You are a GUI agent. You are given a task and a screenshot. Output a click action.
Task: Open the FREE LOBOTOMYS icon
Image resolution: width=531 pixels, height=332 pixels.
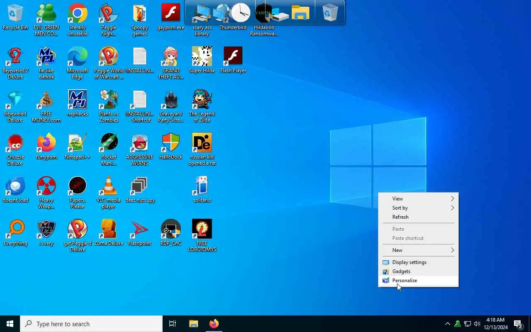(x=202, y=236)
